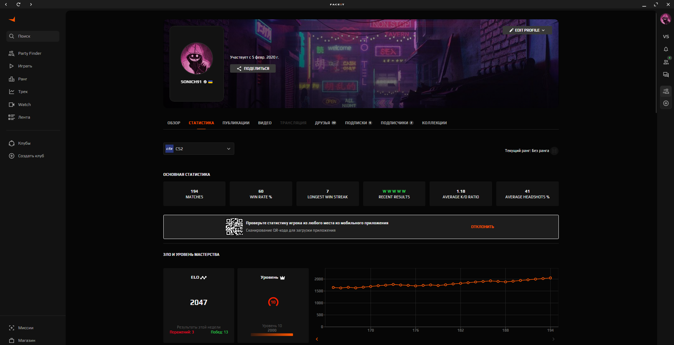
Task: Click the rank badge beside Без ранга
Action: [555, 151]
